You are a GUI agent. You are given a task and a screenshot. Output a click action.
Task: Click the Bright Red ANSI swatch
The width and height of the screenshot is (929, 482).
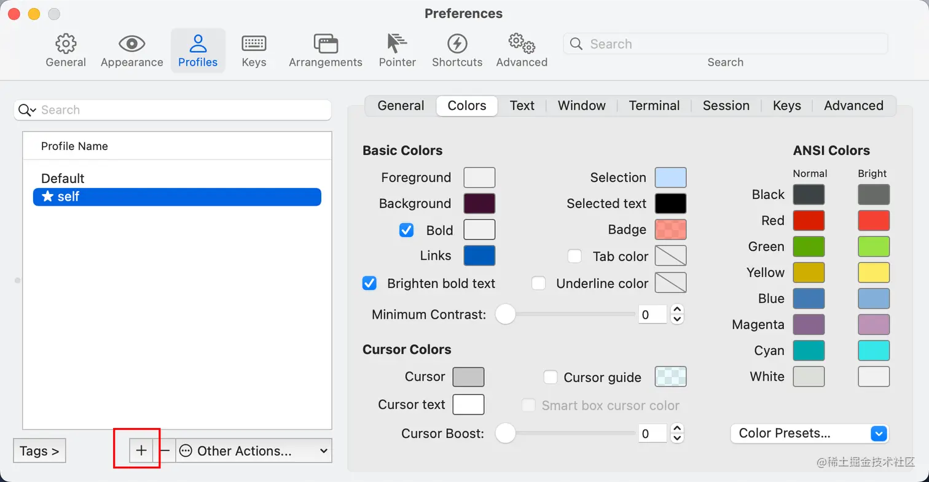point(874,220)
